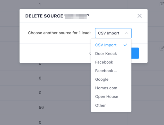
Task: Click the CSV Import select box text
Action: [109, 33]
